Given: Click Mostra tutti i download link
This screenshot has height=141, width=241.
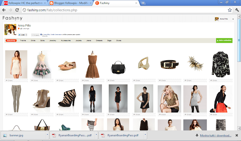Looking at the screenshot, I should (215, 135).
